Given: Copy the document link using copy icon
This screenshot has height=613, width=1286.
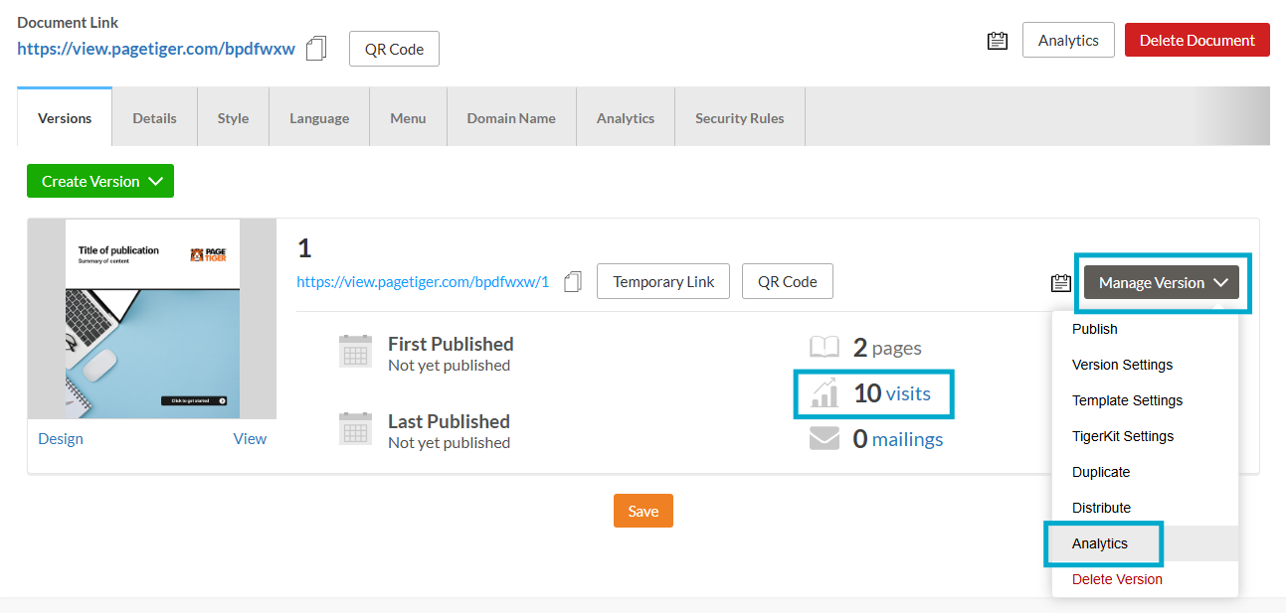Looking at the screenshot, I should pos(316,49).
